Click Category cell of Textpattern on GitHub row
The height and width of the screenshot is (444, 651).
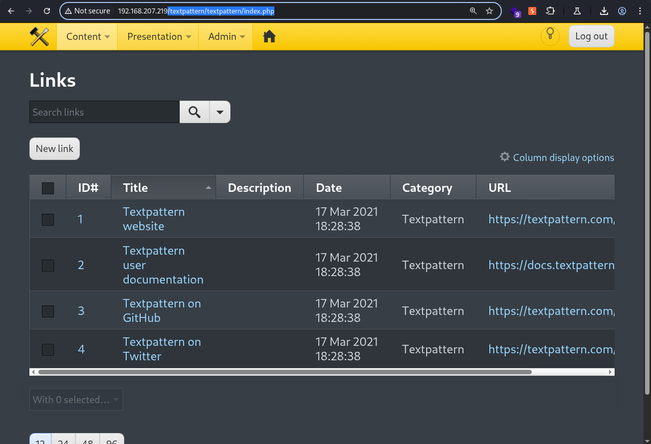click(x=433, y=311)
